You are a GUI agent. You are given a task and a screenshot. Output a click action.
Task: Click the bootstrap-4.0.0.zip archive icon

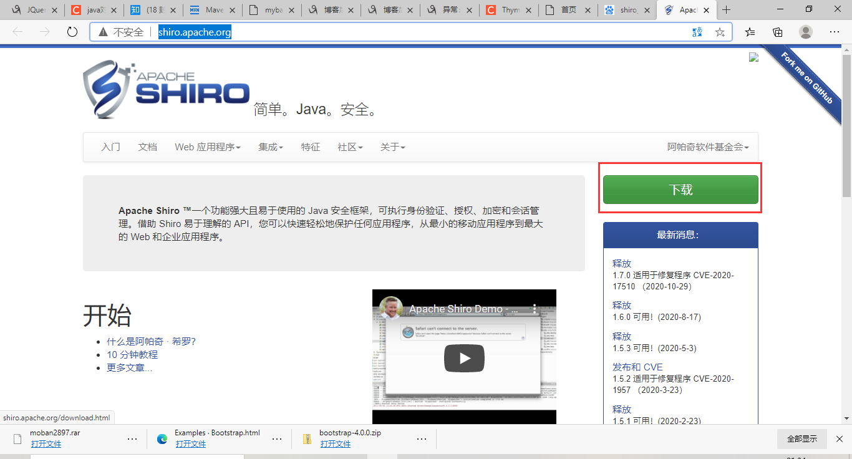(307, 438)
